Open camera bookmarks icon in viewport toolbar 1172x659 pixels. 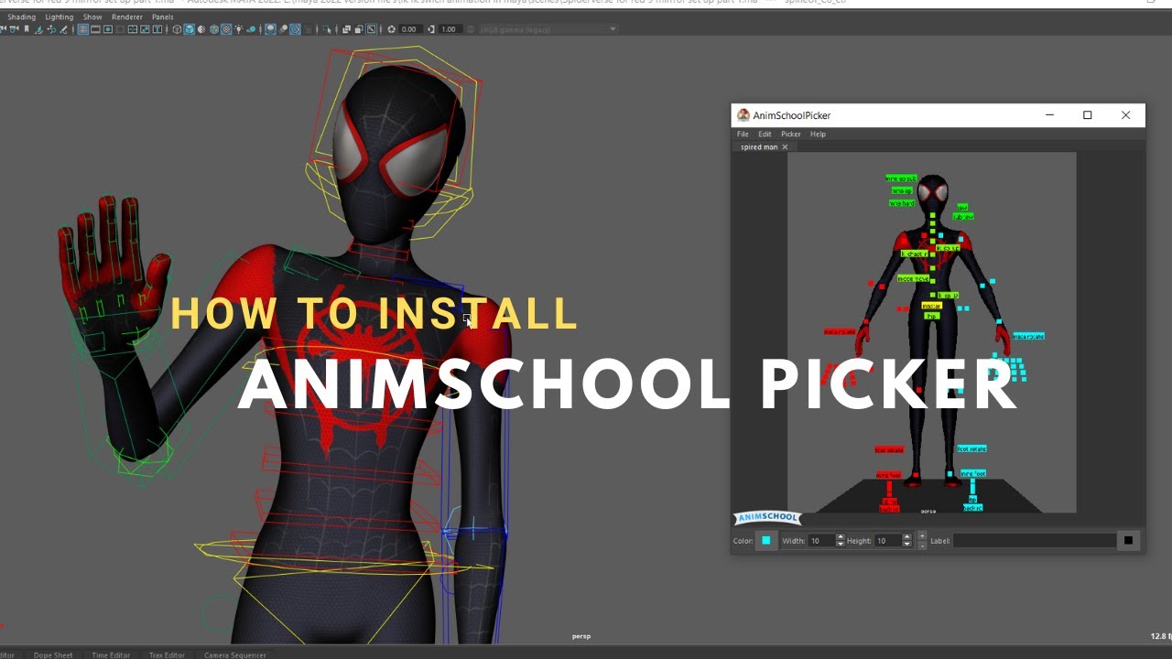click(x=27, y=29)
